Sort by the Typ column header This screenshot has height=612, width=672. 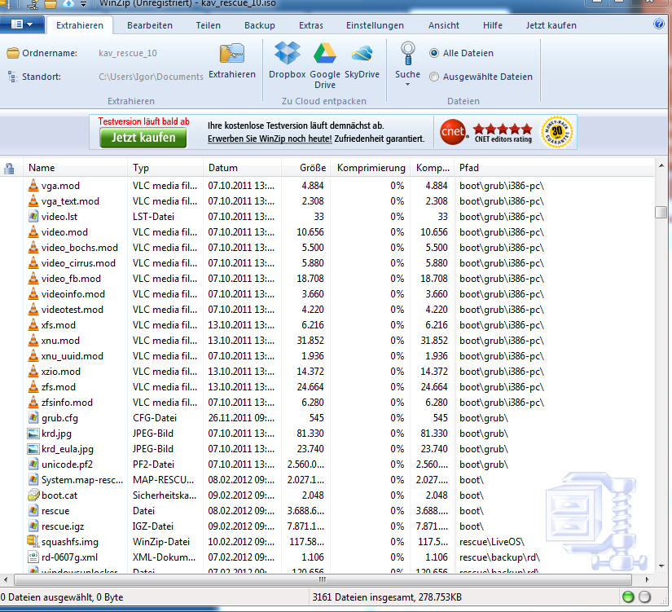pos(165,168)
